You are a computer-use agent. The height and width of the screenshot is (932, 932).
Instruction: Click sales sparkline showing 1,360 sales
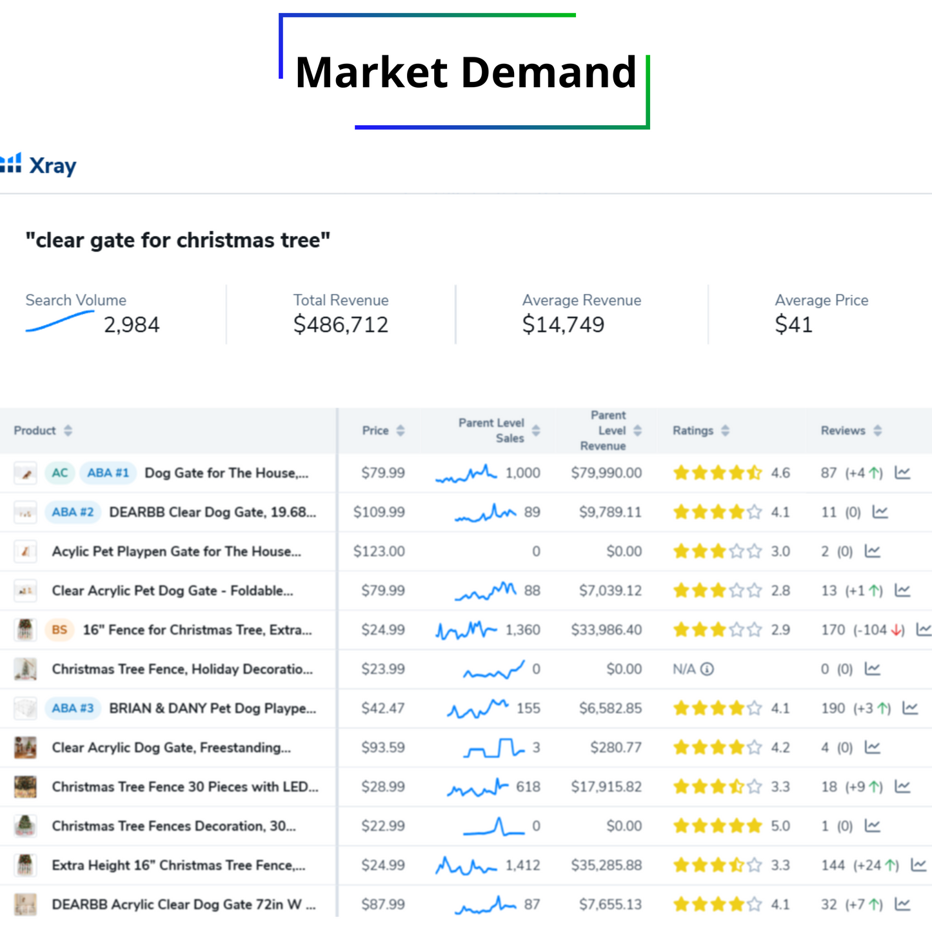[x=466, y=630]
